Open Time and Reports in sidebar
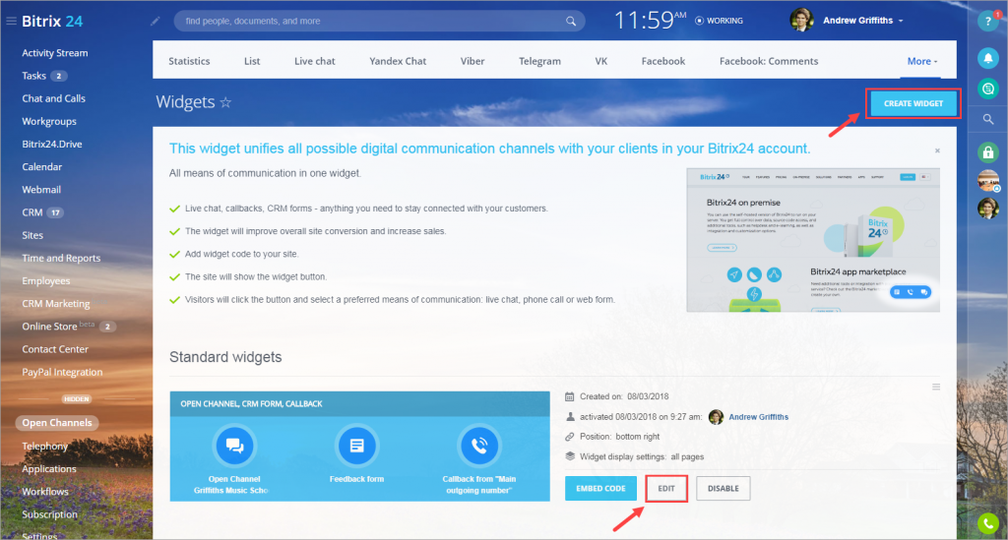This screenshot has height=540, width=1008. tap(61, 258)
